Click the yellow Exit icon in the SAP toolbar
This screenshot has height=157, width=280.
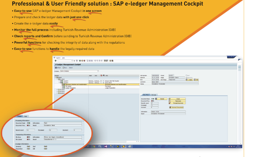(82, 61)
